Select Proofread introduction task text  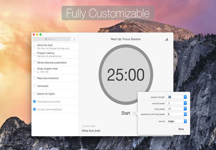(x=49, y=102)
